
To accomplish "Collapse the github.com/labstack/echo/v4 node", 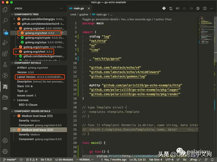I will [14, 24].
